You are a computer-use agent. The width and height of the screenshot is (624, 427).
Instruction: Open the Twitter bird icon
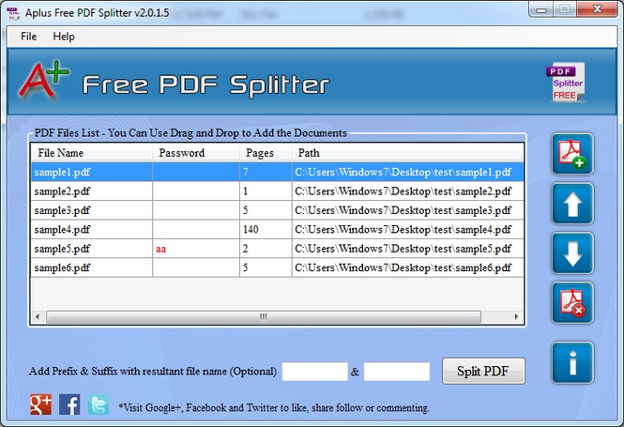click(x=98, y=404)
